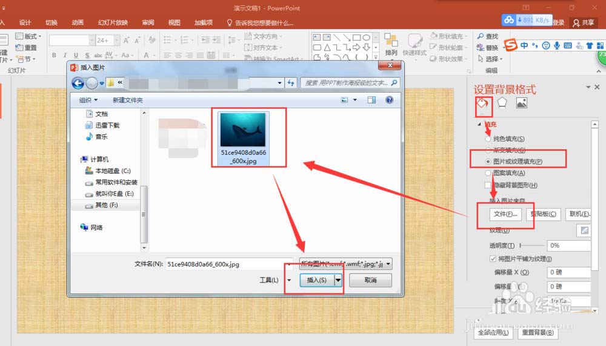Click Reset Background (重置背景) button
The width and height of the screenshot is (606, 346).
pyautogui.click(x=538, y=333)
